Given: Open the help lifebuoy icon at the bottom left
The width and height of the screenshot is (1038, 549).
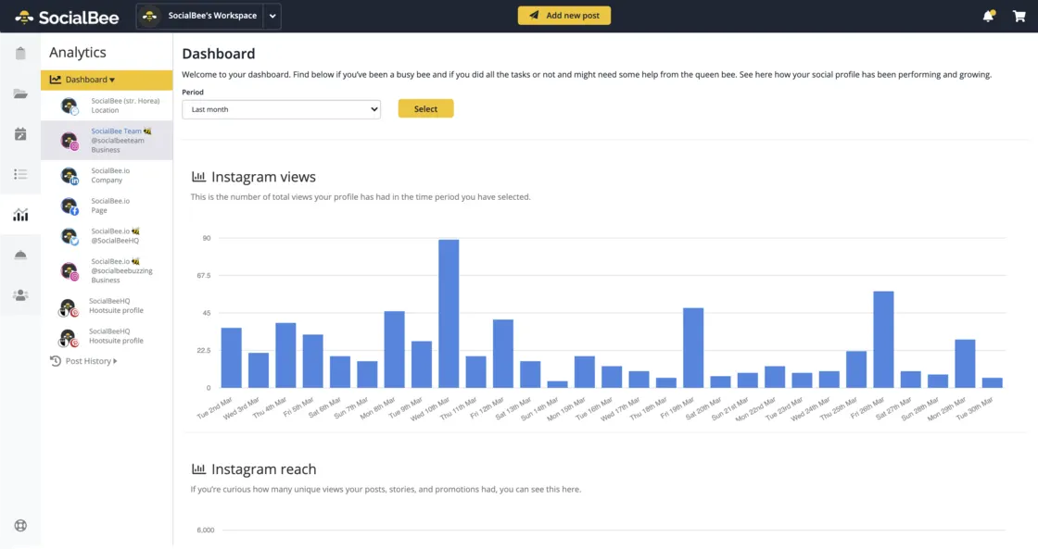Looking at the screenshot, I should (x=20, y=526).
